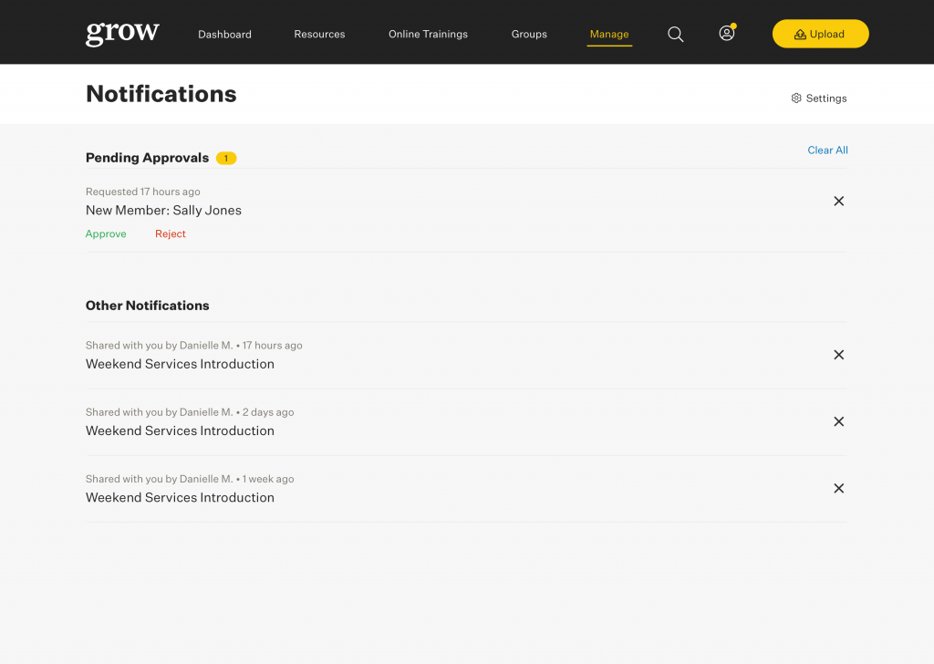Image resolution: width=934 pixels, height=664 pixels.
Task: Dismiss the Sally Jones approval request
Action: pyautogui.click(x=838, y=201)
